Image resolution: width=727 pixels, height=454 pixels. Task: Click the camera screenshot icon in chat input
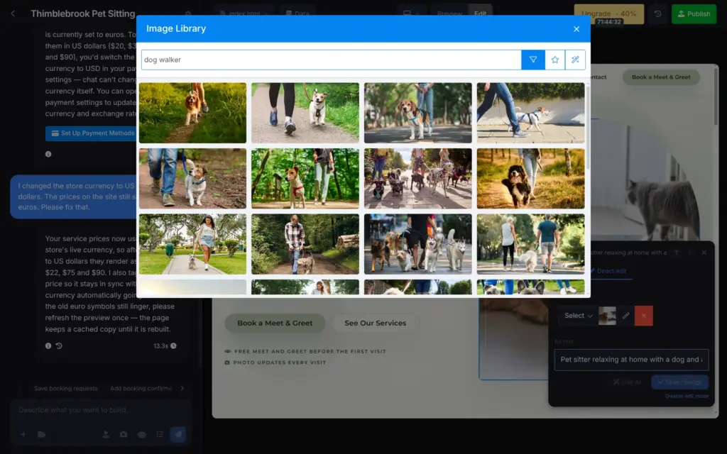pos(124,435)
